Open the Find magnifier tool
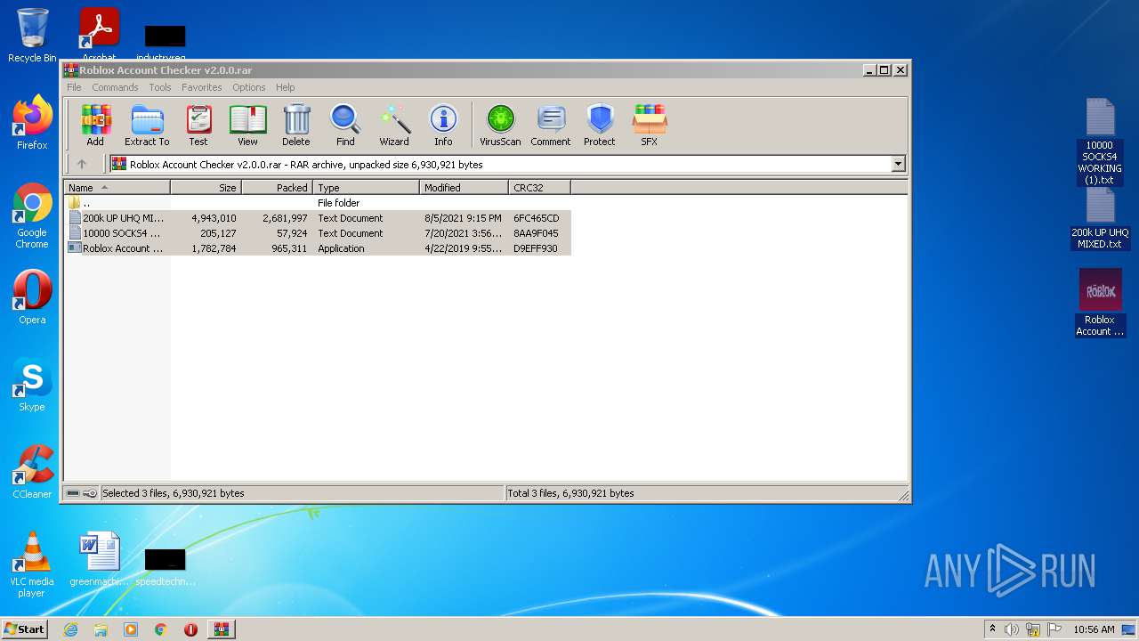This screenshot has height=641, width=1139. tap(345, 125)
